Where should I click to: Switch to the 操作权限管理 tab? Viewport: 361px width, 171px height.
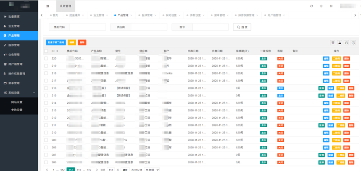click(246, 15)
